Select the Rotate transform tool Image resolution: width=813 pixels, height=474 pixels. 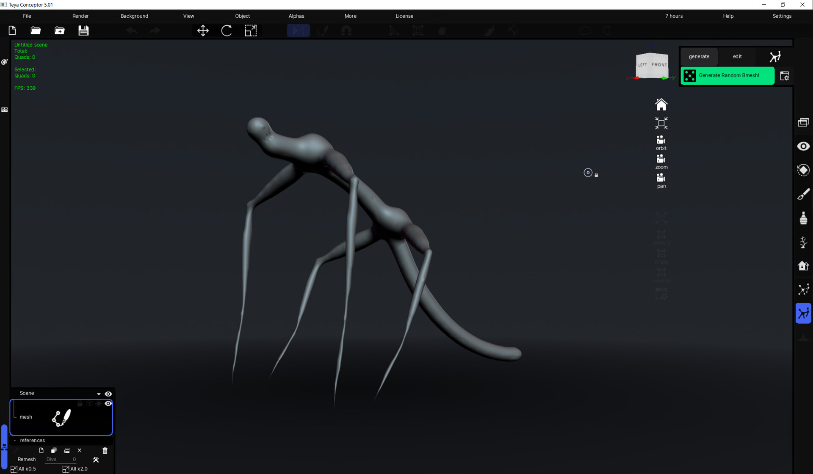pos(227,30)
